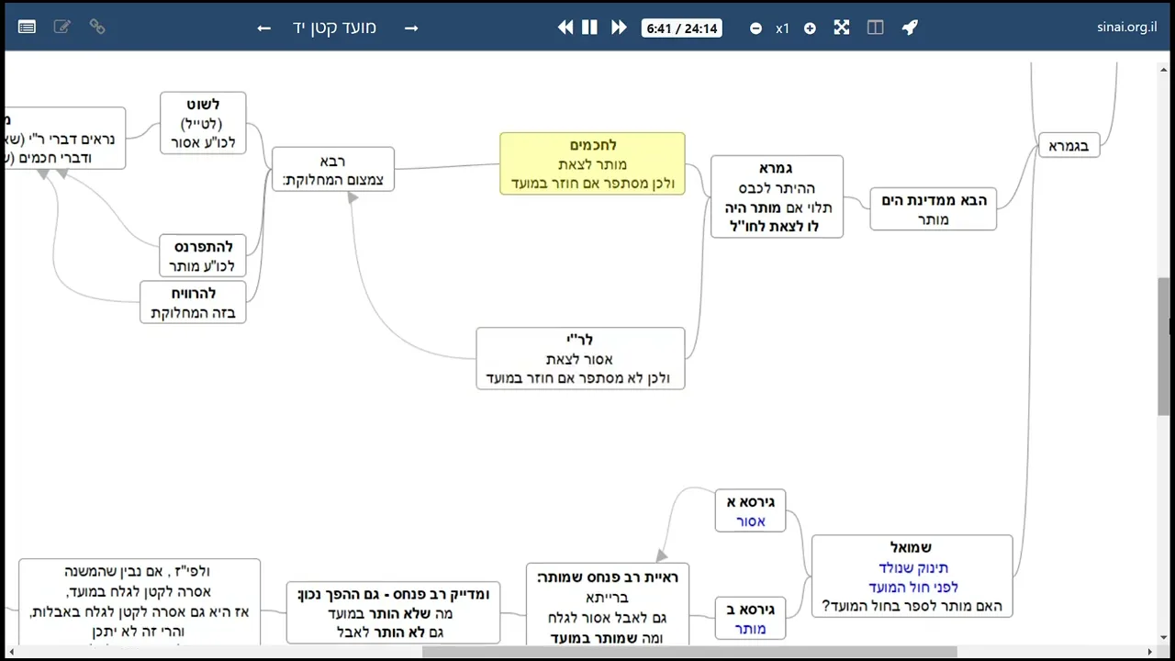Select the לר"י אסור לצאת node
The height and width of the screenshot is (661, 1175).
tap(580, 358)
